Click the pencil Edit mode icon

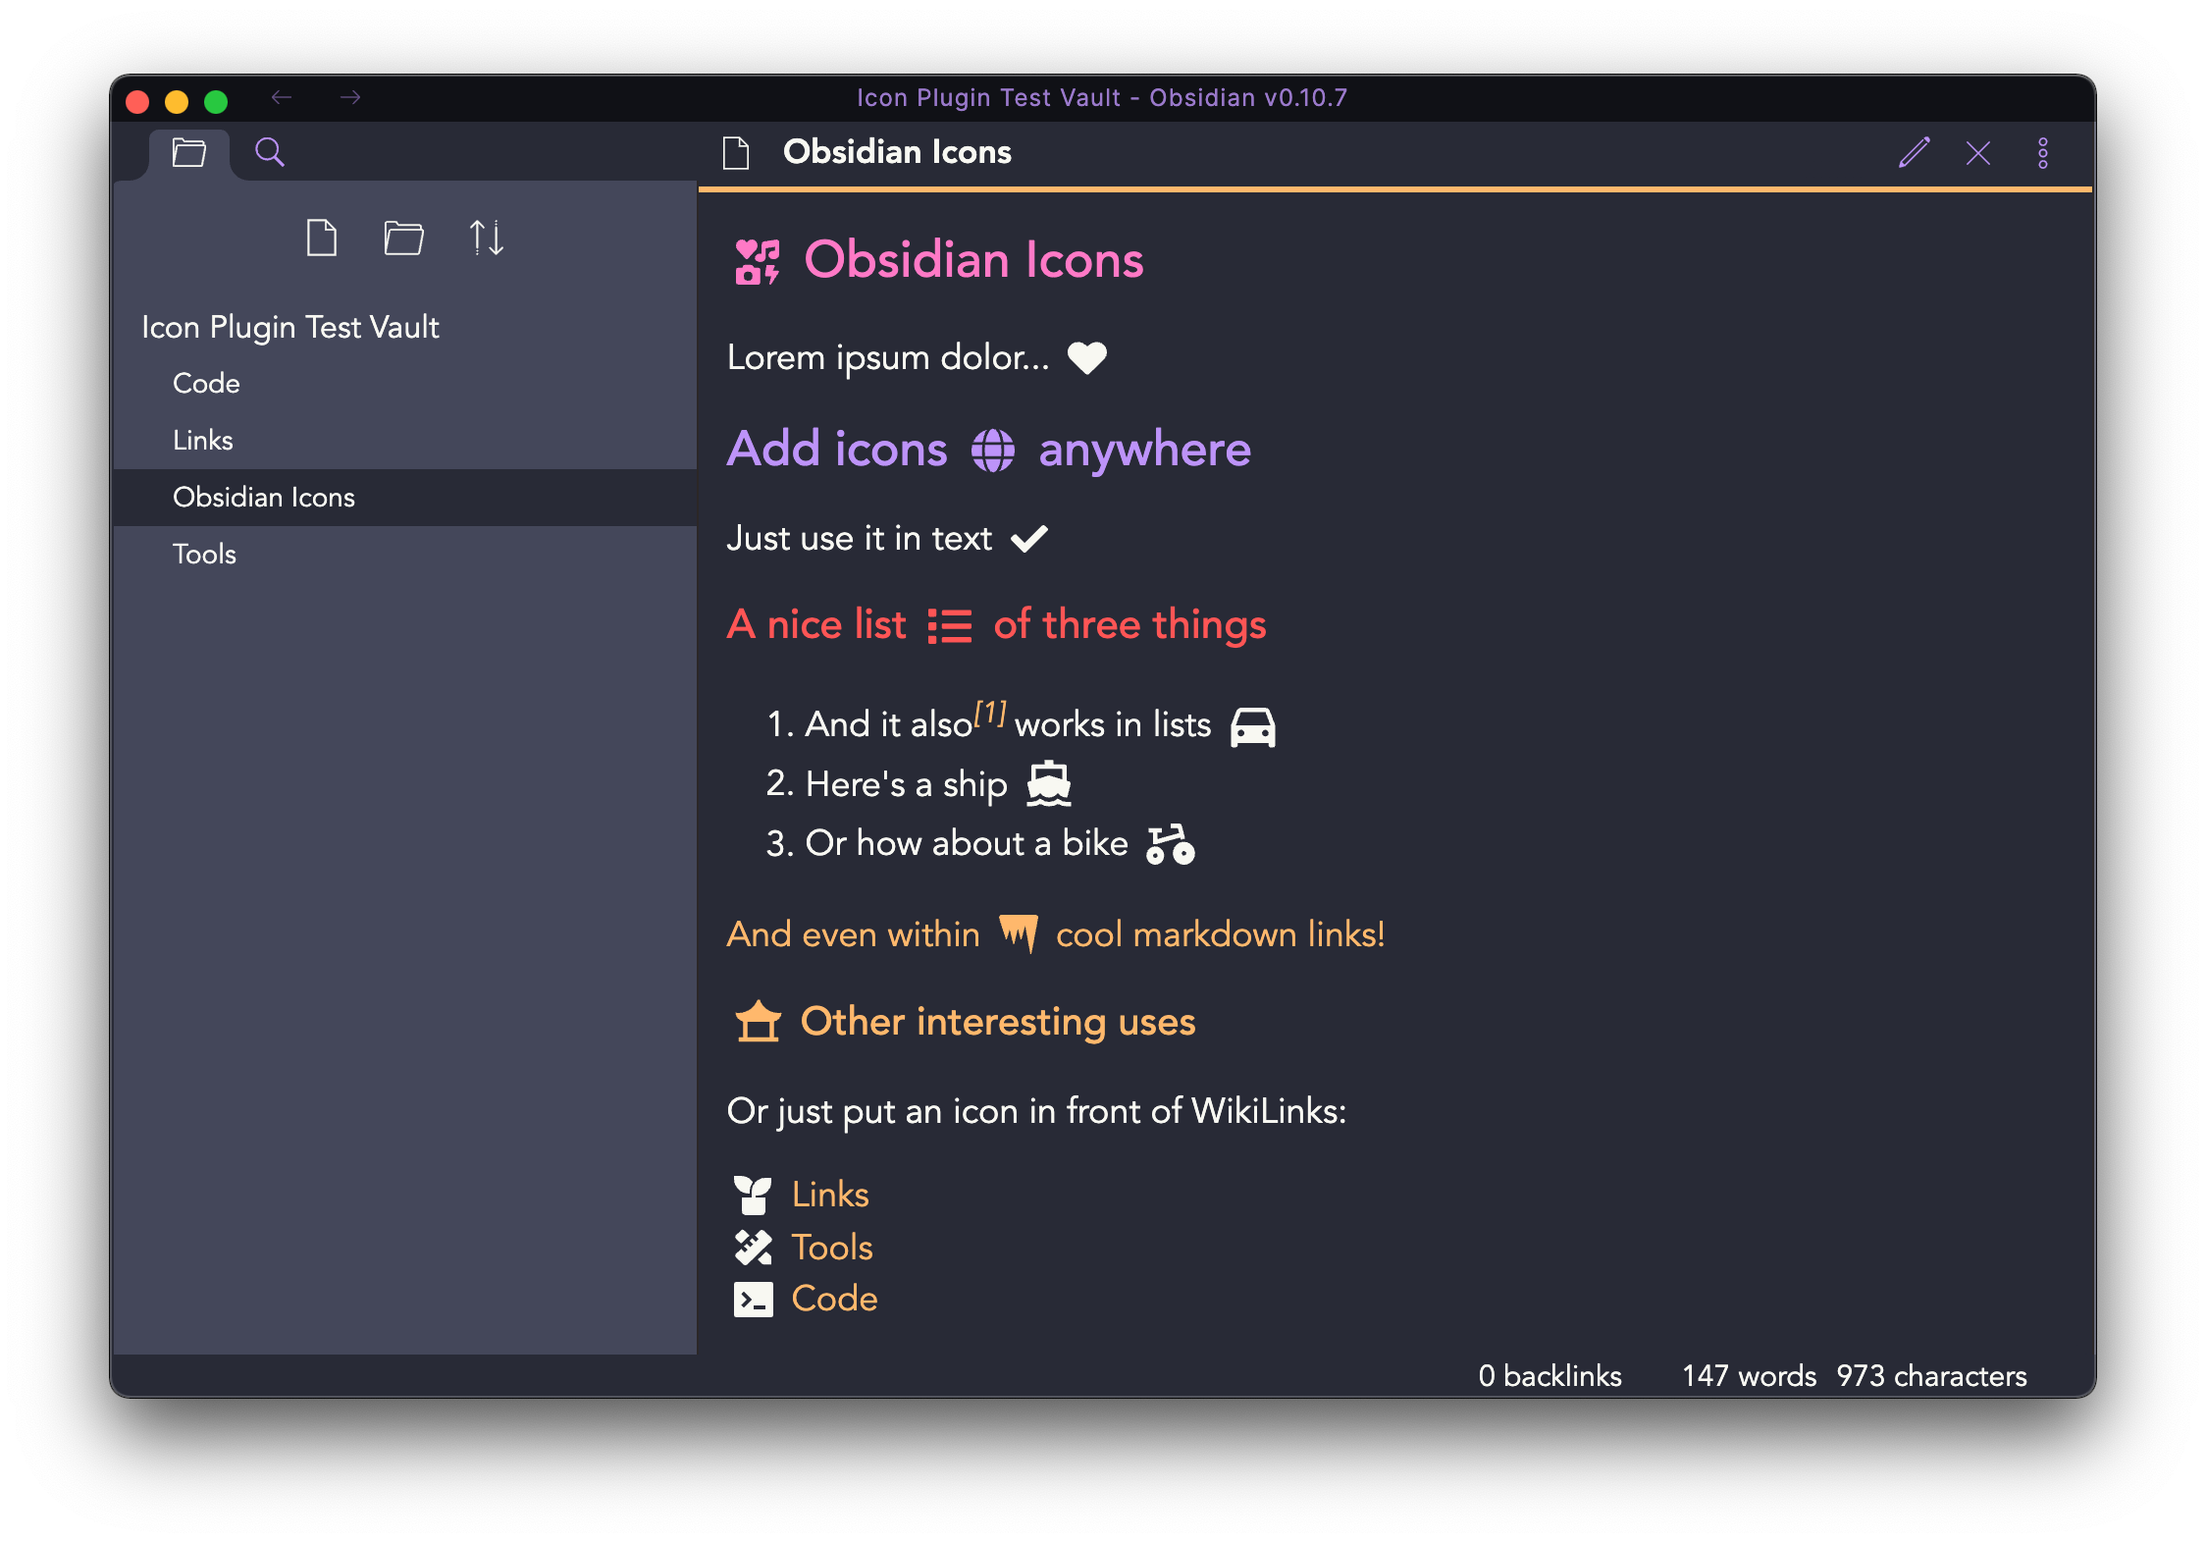coord(1914,152)
